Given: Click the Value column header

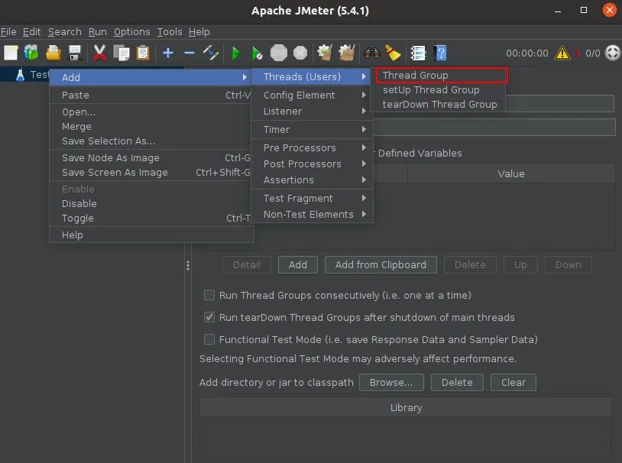Looking at the screenshot, I should [511, 173].
